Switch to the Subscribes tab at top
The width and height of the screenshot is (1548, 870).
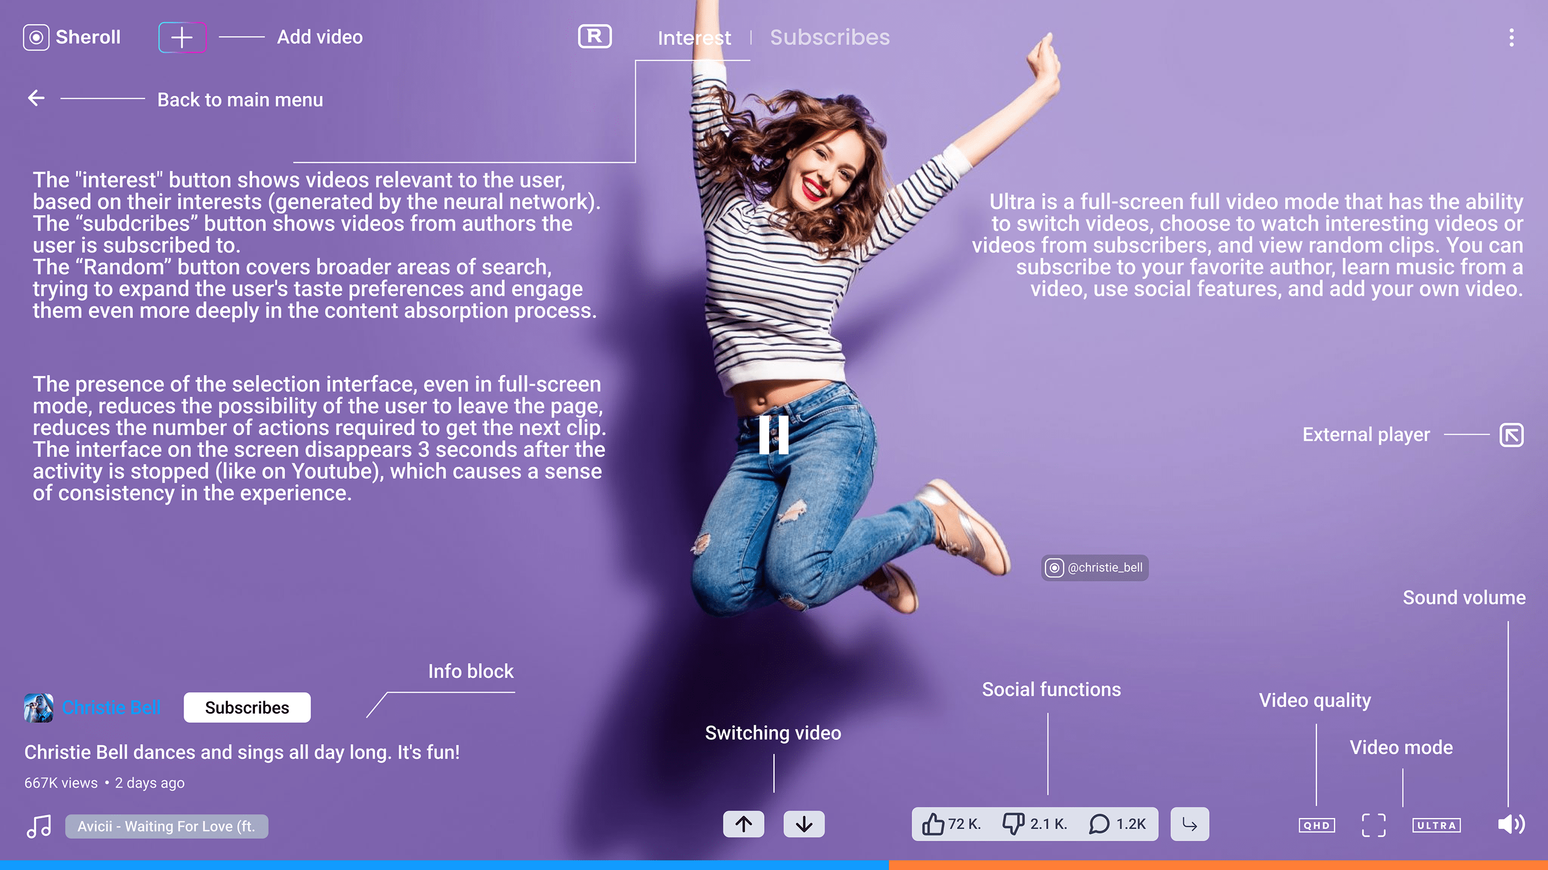pyautogui.click(x=829, y=37)
